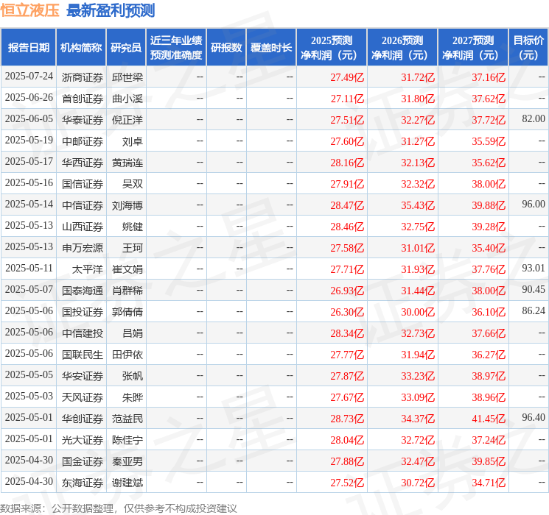Viewport: 549px width, 515px height.
Task: Select the 中信证券 institution cell
Action: [83, 205]
